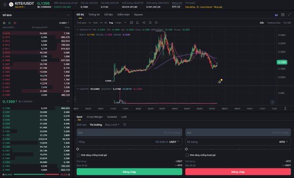
Task: Switch chart source to Trading View
Action: [274, 22]
